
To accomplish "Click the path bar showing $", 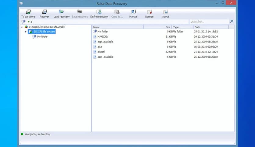I will coord(105,22).
